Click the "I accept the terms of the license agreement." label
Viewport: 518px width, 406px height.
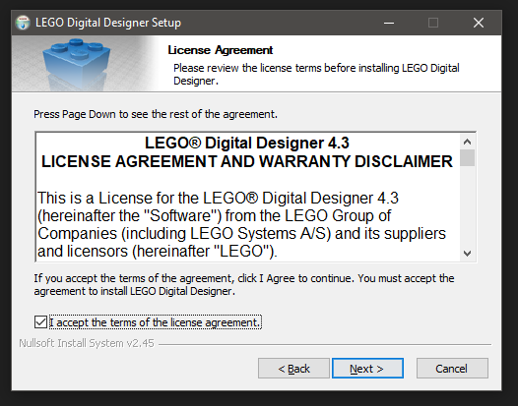(x=156, y=322)
